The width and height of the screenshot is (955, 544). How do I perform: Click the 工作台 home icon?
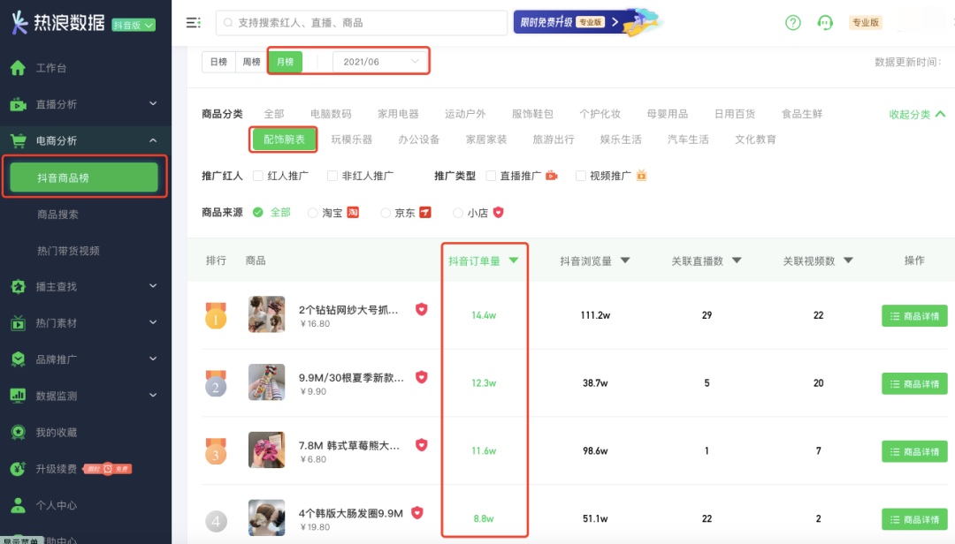click(x=19, y=67)
